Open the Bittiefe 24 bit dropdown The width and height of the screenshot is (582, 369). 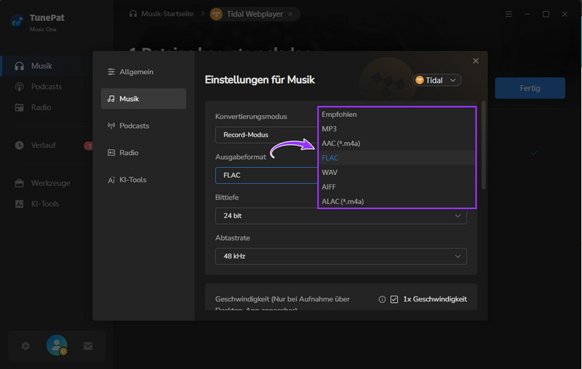click(340, 216)
